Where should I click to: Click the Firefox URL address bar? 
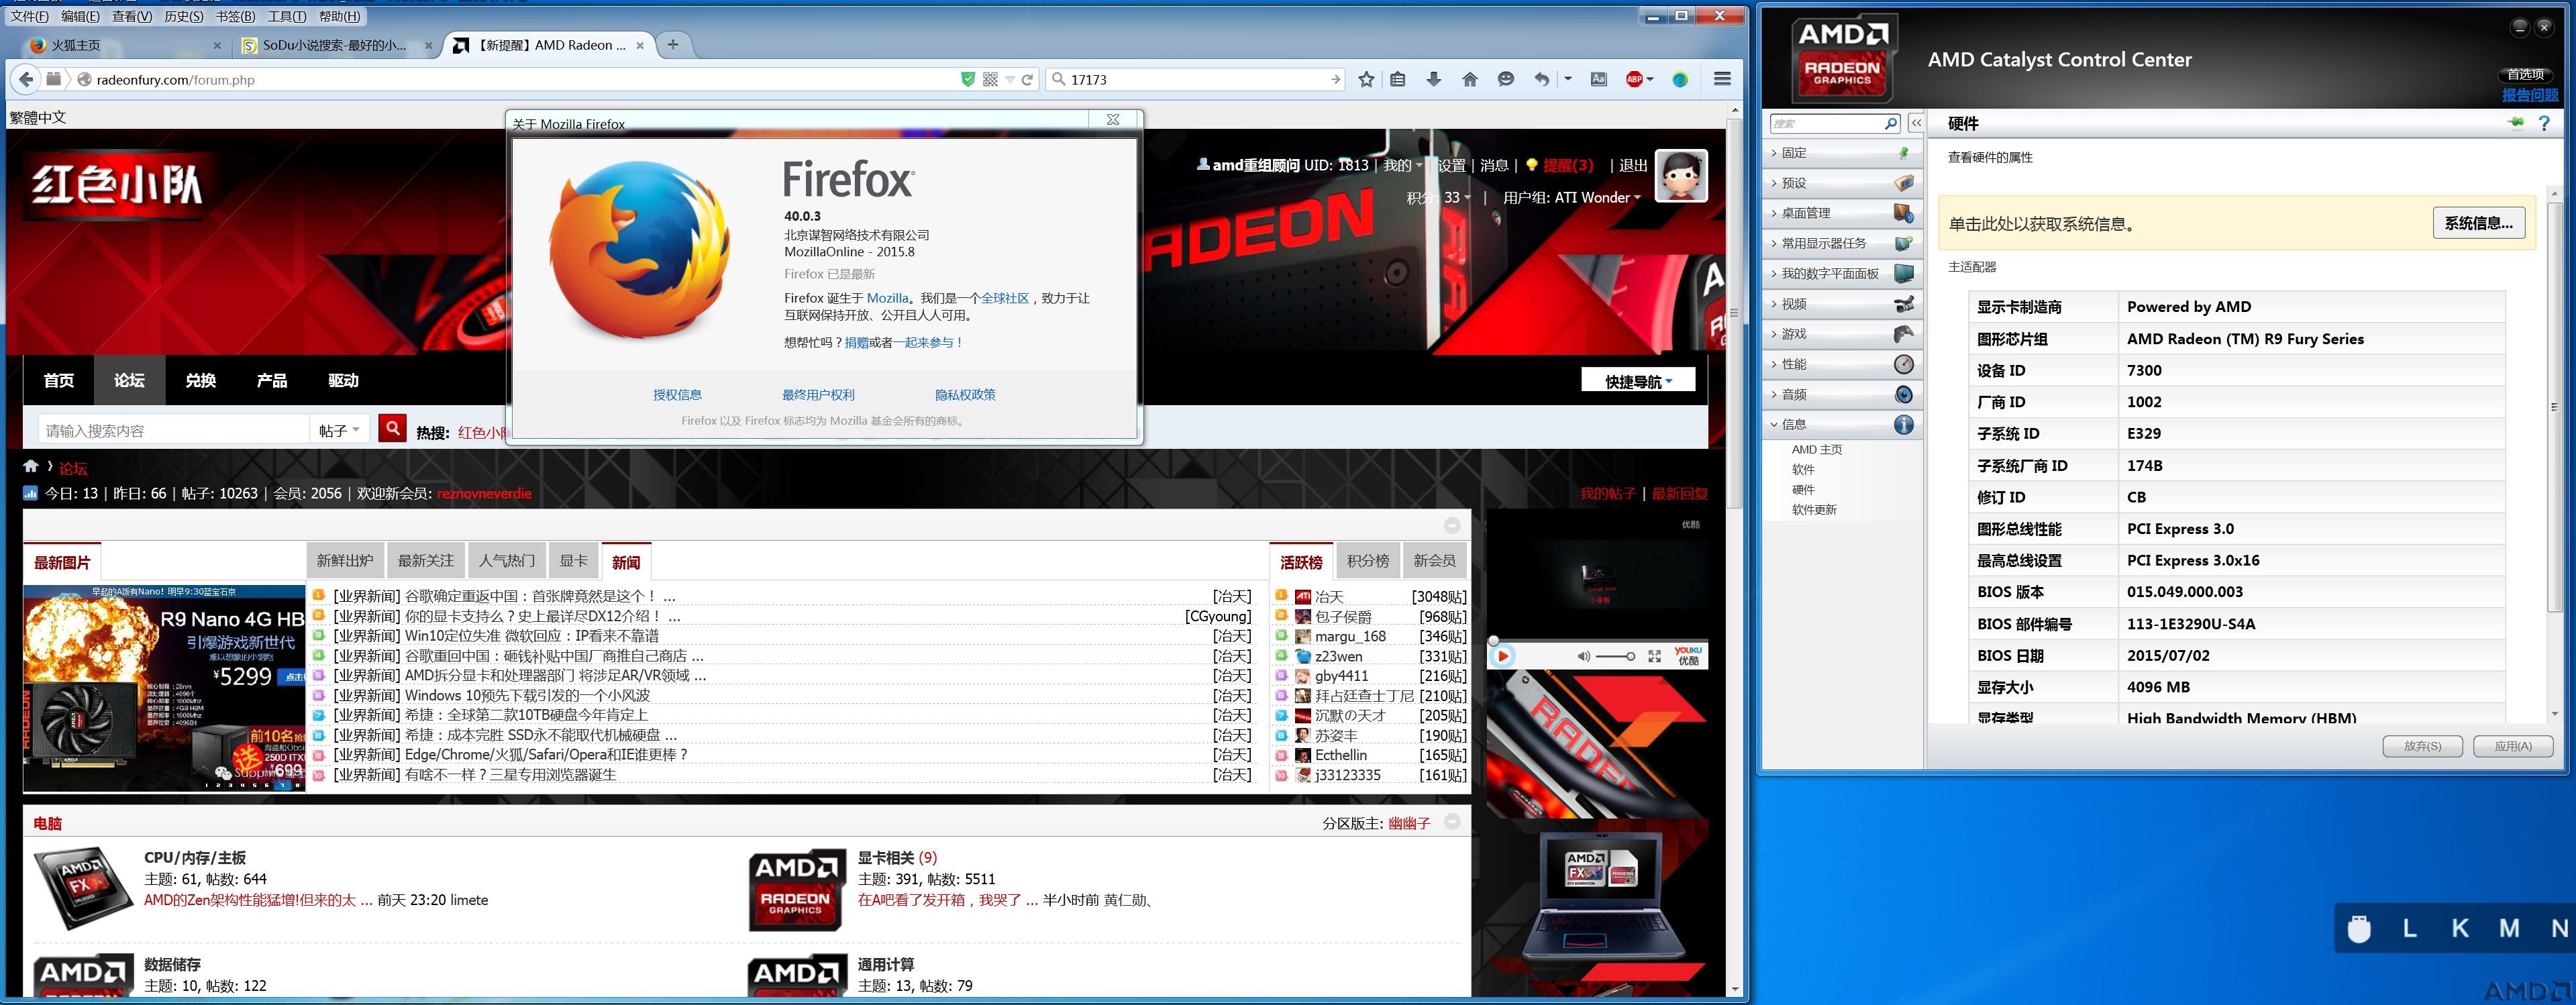click(x=520, y=79)
